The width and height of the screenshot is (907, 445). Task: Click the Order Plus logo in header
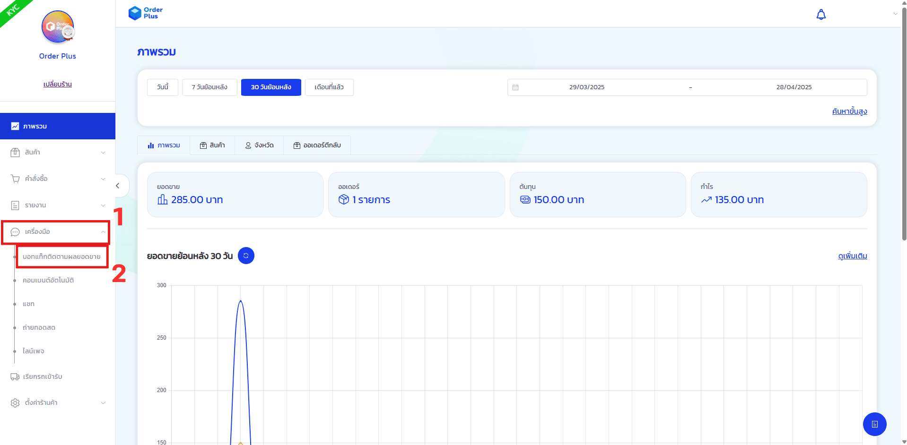point(146,13)
